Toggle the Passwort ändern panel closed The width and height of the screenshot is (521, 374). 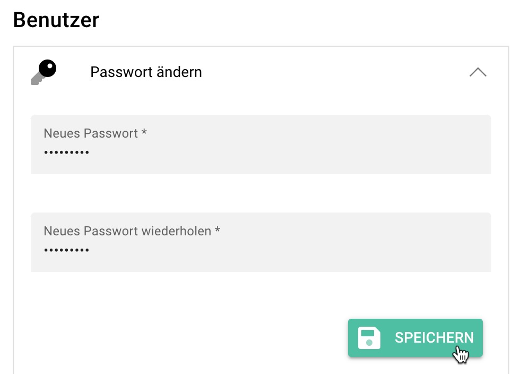pyautogui.click(x=477, y=72)
